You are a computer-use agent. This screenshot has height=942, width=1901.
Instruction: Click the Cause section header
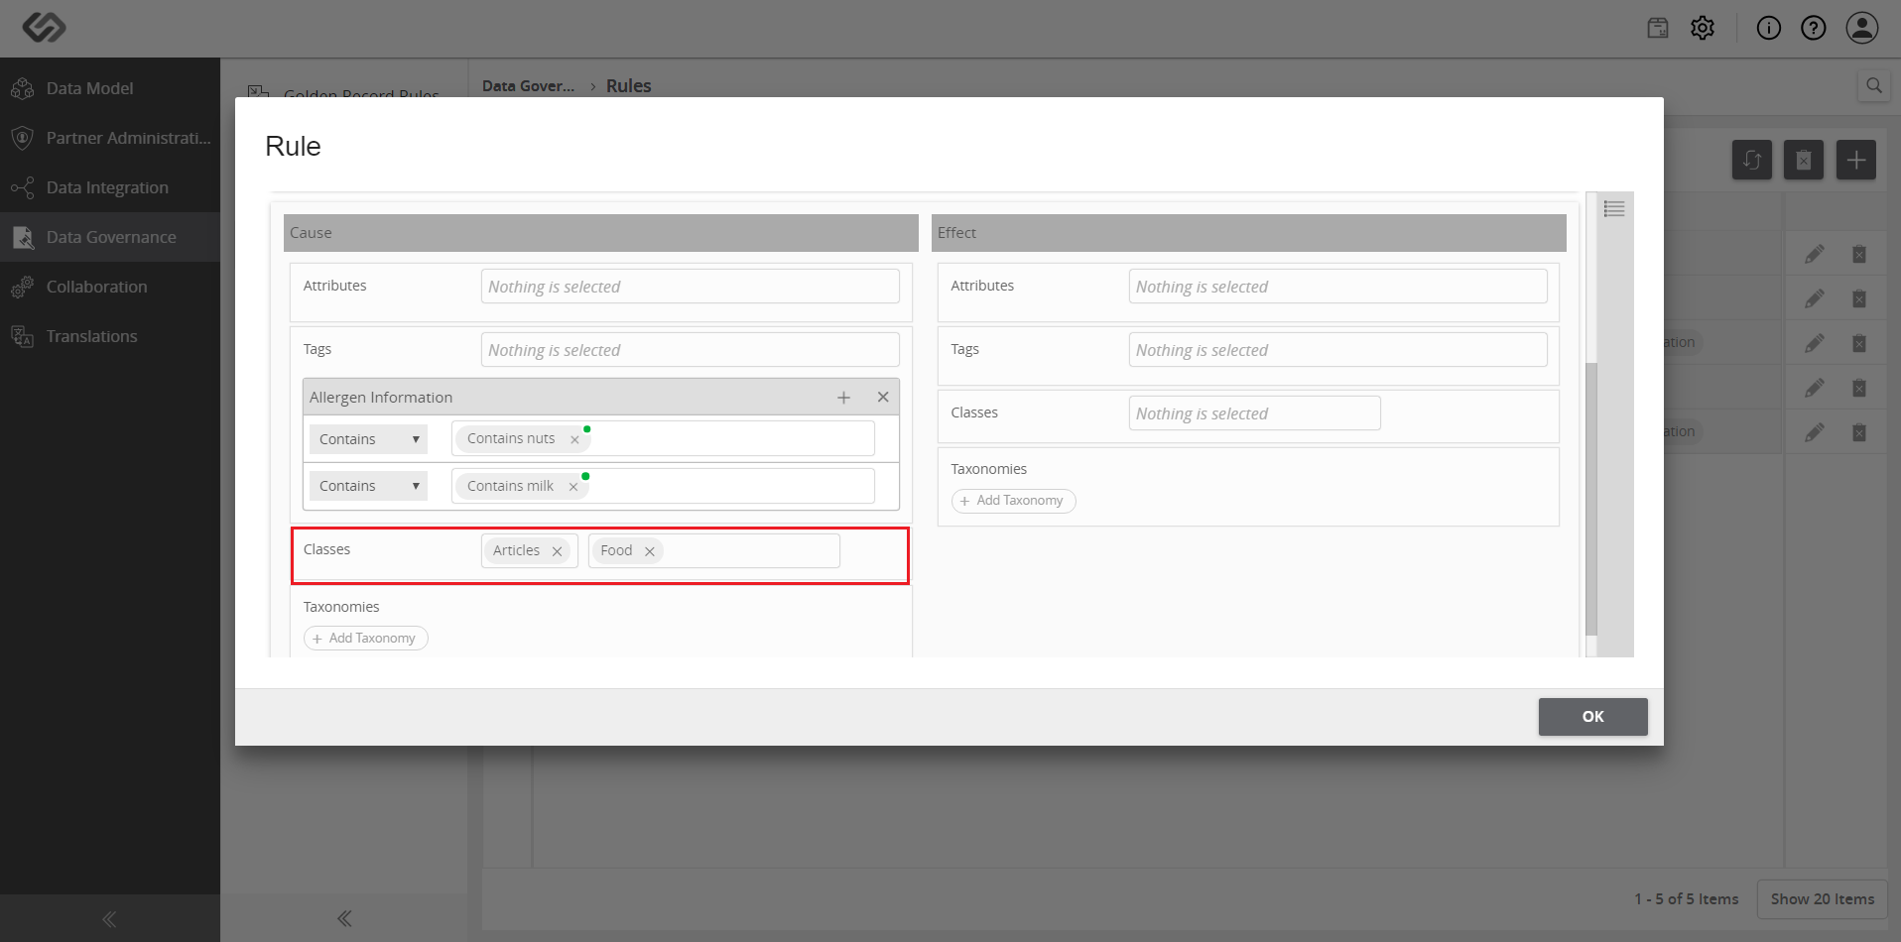tap(601, 233)
